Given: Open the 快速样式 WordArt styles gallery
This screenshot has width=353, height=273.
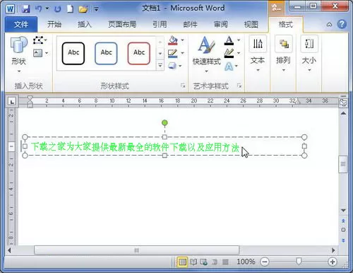Looking at the screenshot, I should coord(207,54).
